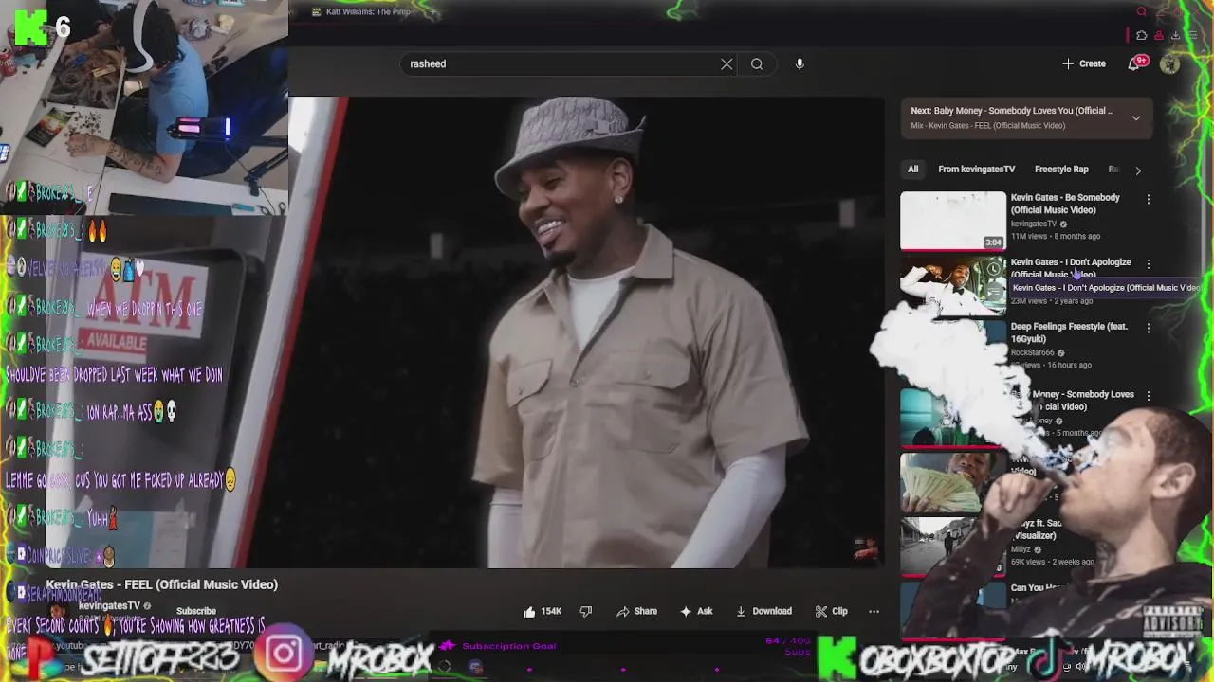Open options for 'Be Somebody' video

pyautogui.click(x=1148, y=200)
